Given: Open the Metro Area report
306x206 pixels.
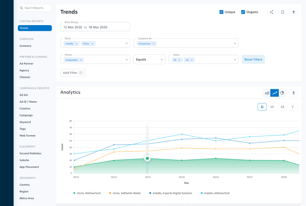Looking at the screenshot, I should click(x=27, y=199).
